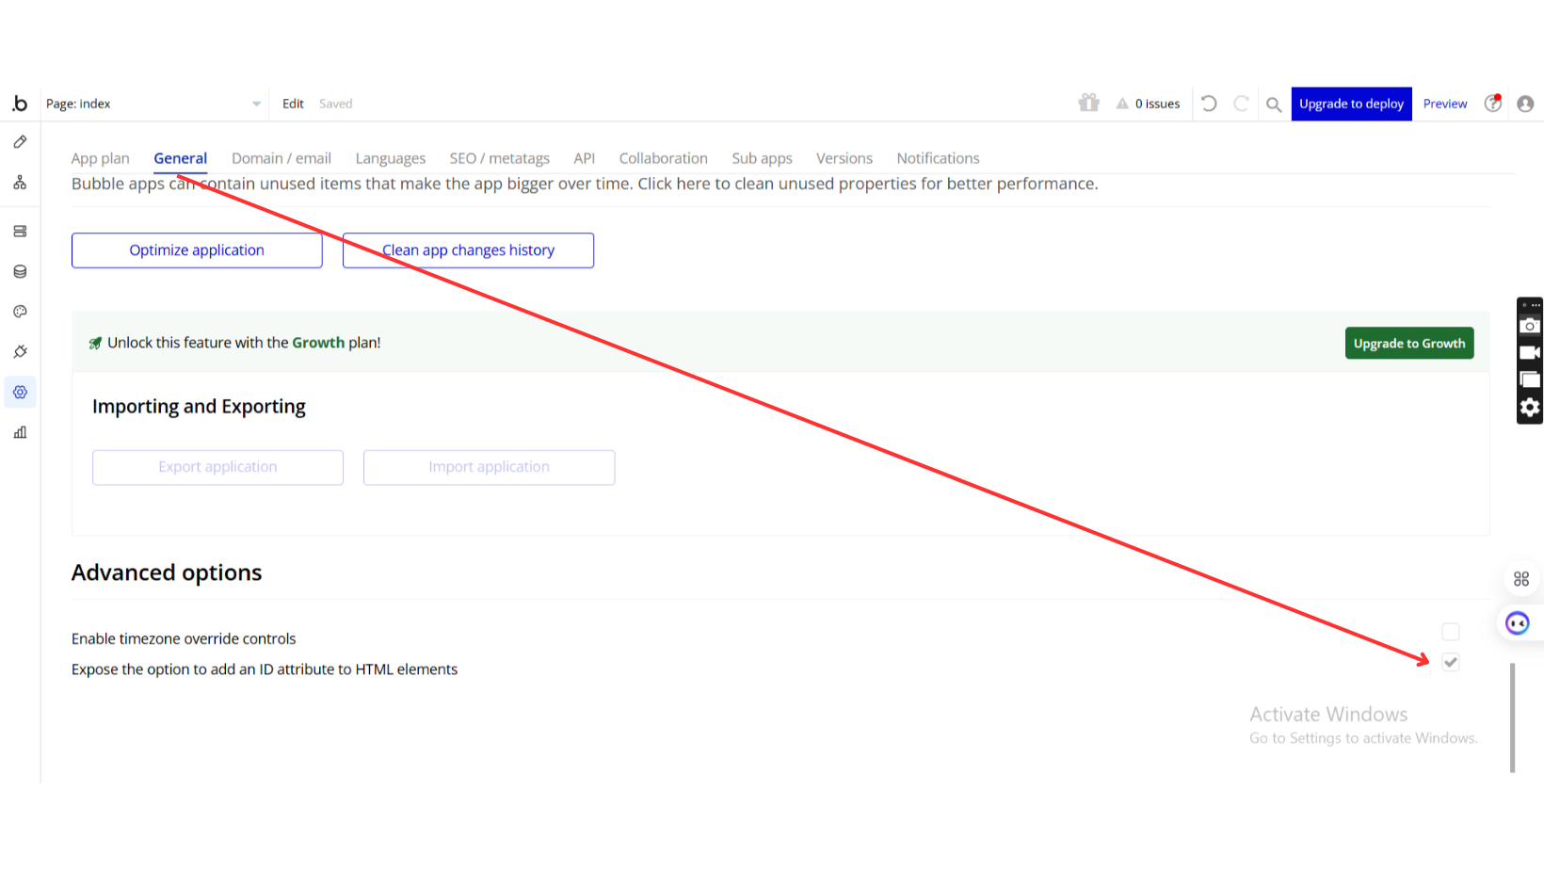This screenshot has height=870, width=1544.
Task: View the Sub apps tab
Action: point(763,158)
